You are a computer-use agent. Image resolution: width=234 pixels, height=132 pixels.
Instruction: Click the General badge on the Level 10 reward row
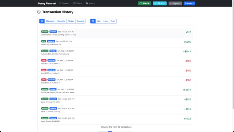(x=53, y=99)
